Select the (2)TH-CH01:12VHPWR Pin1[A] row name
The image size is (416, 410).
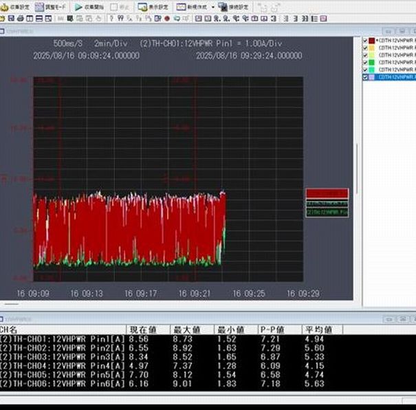(62, 339)
